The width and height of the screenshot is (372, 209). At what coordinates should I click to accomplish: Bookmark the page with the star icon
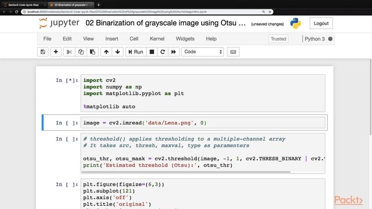pos(270,12)
